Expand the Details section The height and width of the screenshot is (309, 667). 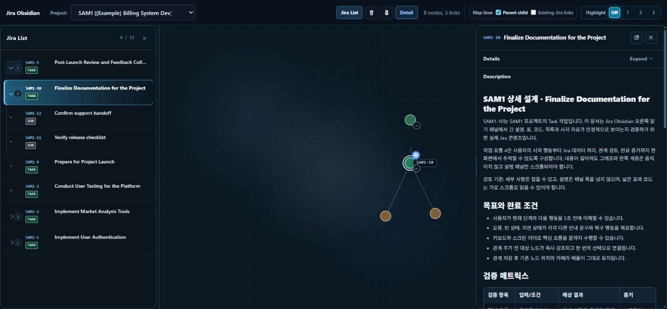641,59
